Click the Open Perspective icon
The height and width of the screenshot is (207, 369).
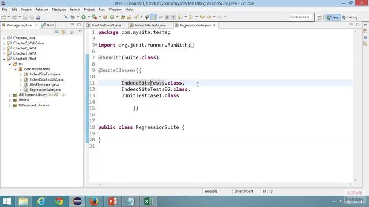tap(319, 17)
